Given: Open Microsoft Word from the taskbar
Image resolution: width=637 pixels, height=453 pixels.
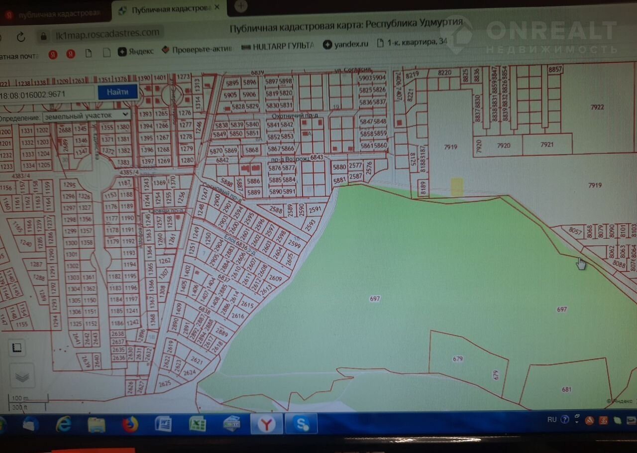Looking at the screenshot, I should (163, 424).
